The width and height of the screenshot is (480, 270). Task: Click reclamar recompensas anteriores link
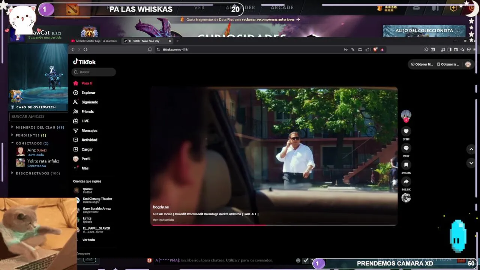(268, 19)
